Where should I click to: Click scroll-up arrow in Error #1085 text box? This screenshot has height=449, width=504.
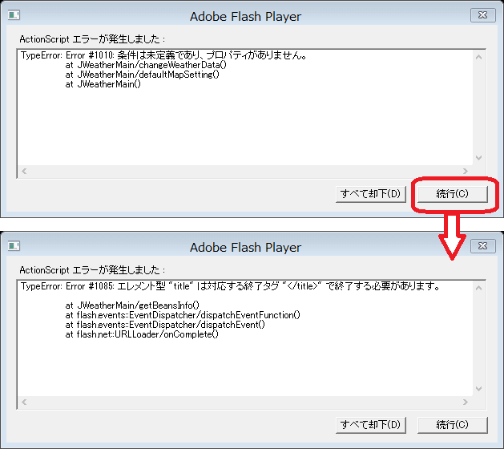tap(478, 288)
